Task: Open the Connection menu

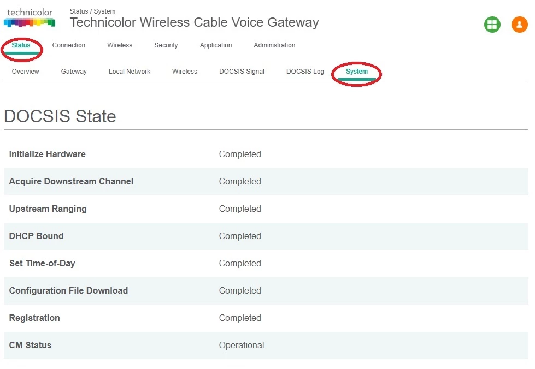Action: [x=69, y=45]
